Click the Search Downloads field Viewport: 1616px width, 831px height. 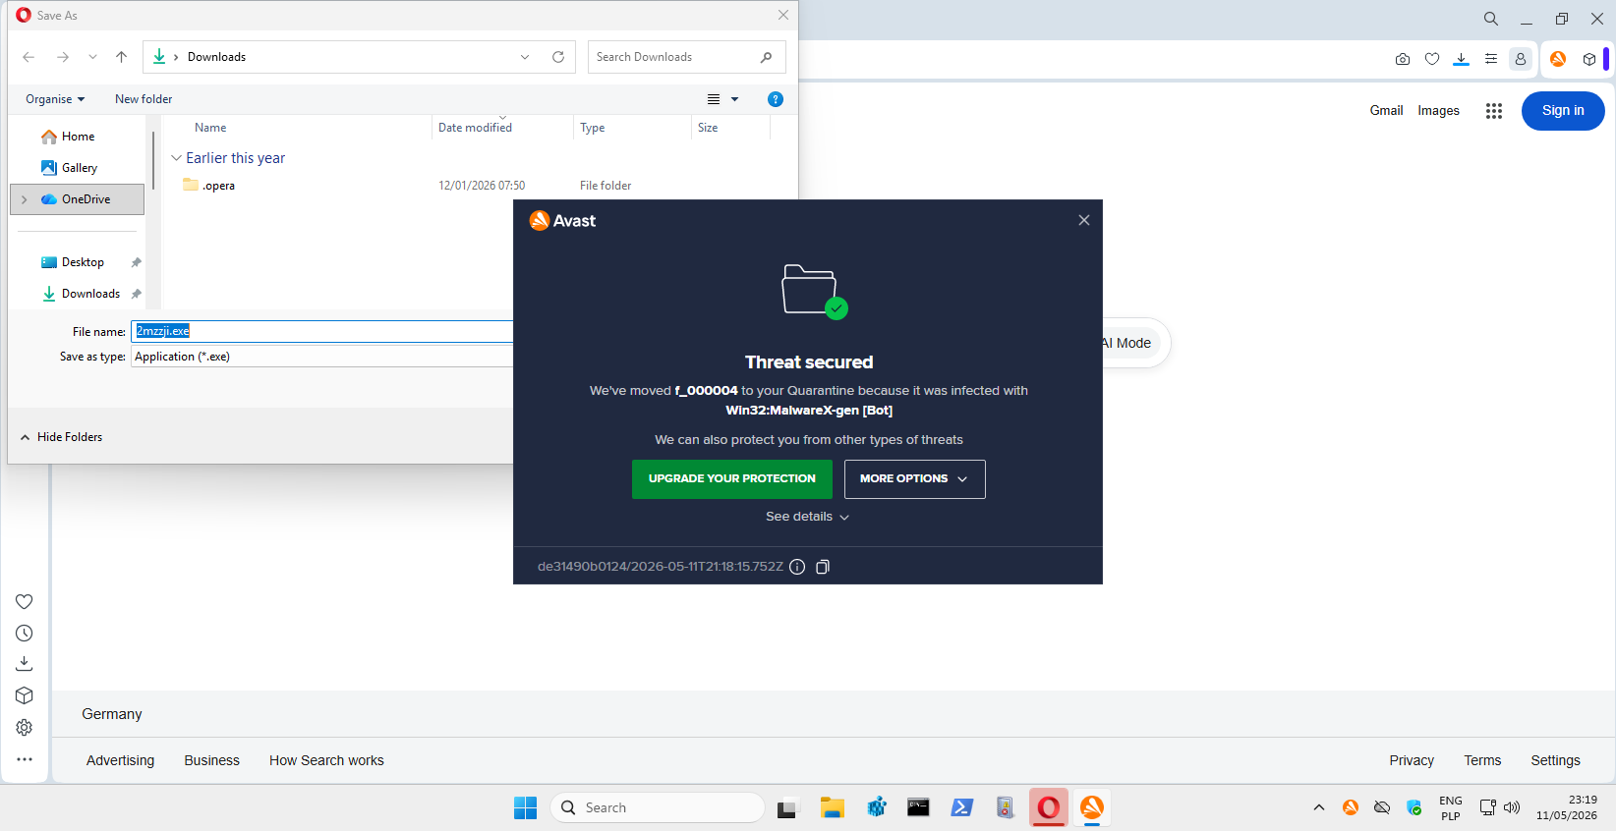686,57
